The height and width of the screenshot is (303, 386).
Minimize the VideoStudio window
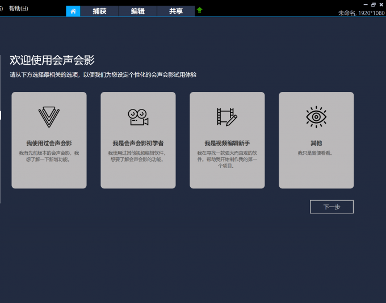(366, 5)
